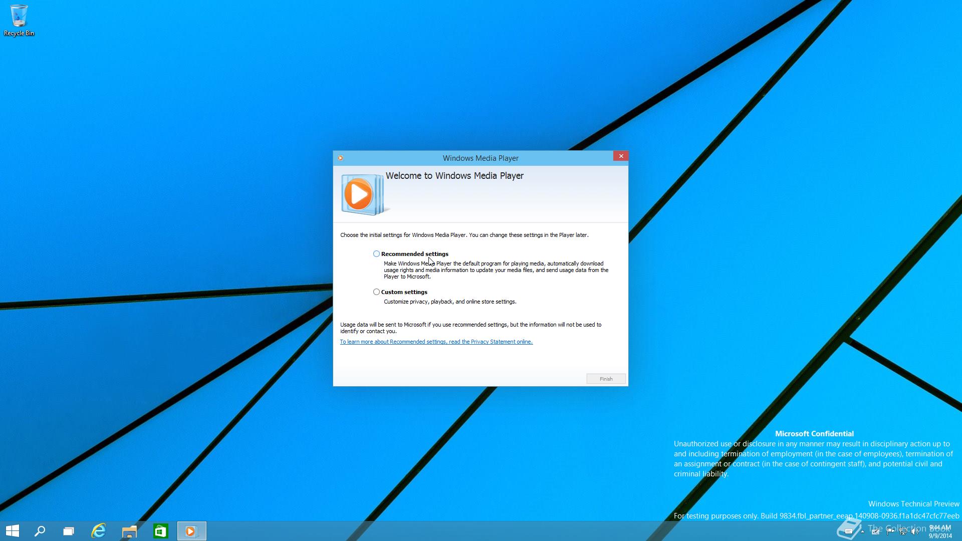Click the disabled Finish button

[606, 379]
